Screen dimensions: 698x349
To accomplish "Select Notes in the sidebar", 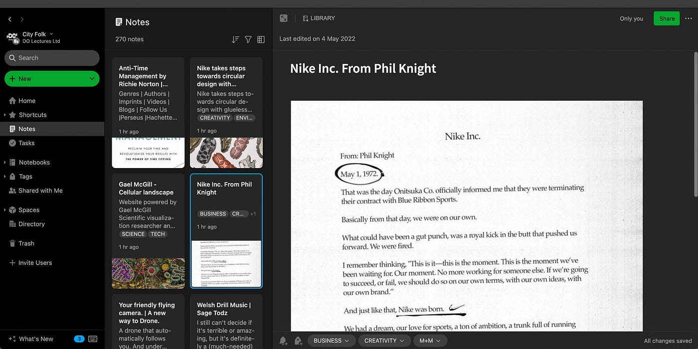I will point(52,129).
